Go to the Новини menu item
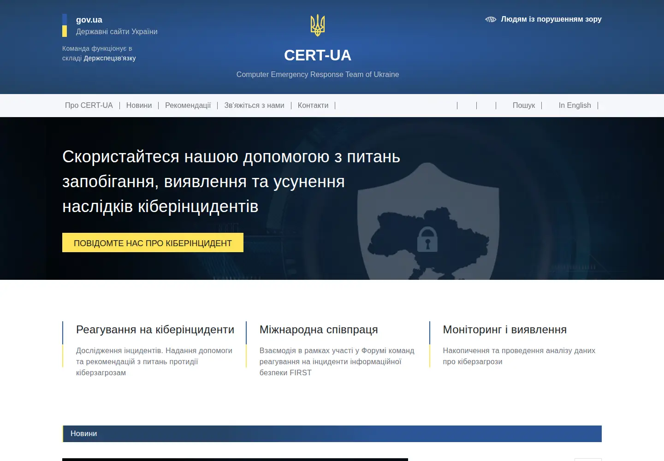This screenshot has width=664, height=461. click(x=139, y=105)
